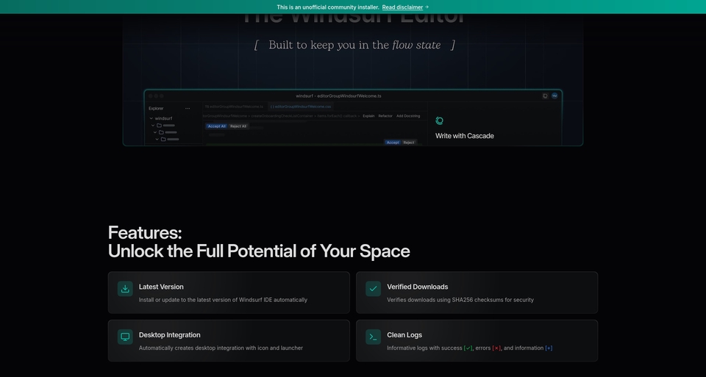The height and width of the screenshot is (377, 706).
Task: Click the Desktop Integration card title
Action: 170,335
